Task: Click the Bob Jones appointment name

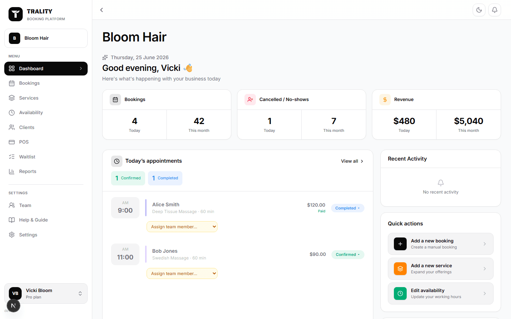Action: click(x=165, y=251)
